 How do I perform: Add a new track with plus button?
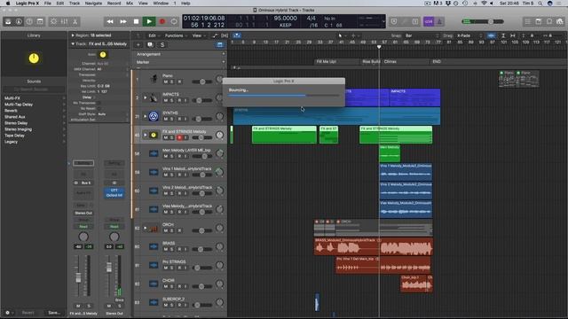pyautogui.click(x=138, y=45)
